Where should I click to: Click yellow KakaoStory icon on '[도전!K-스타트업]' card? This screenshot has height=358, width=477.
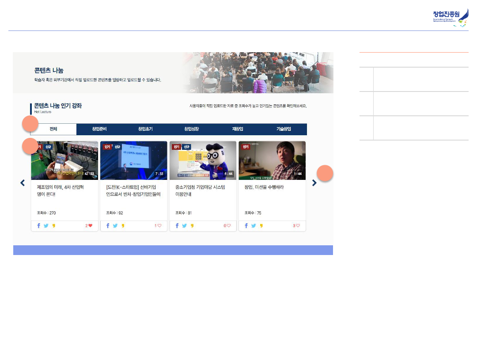tap(123, 226)
